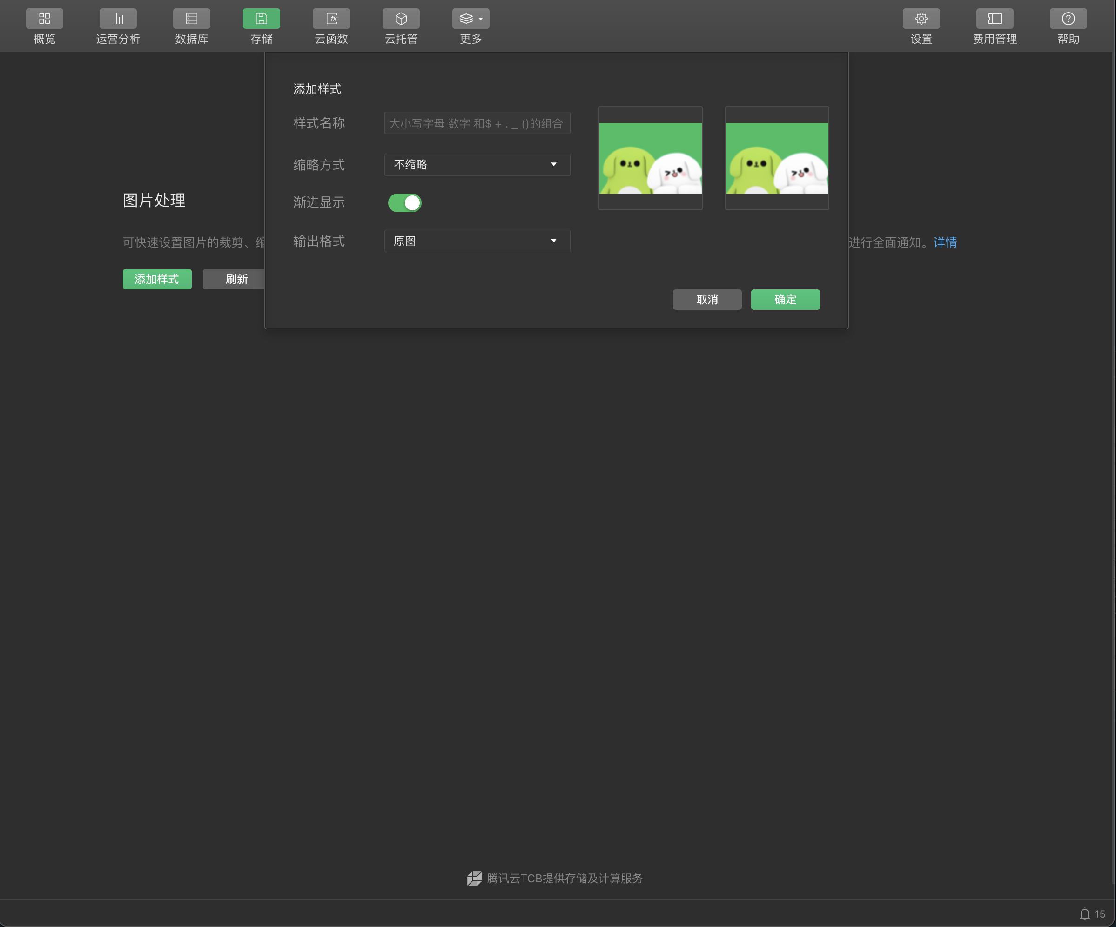Click the notification bell icon
Viewport: 1116px width, 927px height.
tap(1084, 914)
